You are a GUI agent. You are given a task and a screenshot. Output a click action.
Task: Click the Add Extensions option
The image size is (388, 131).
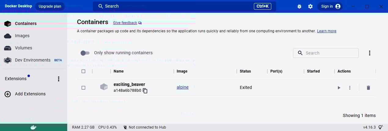[x=33, y=94]
